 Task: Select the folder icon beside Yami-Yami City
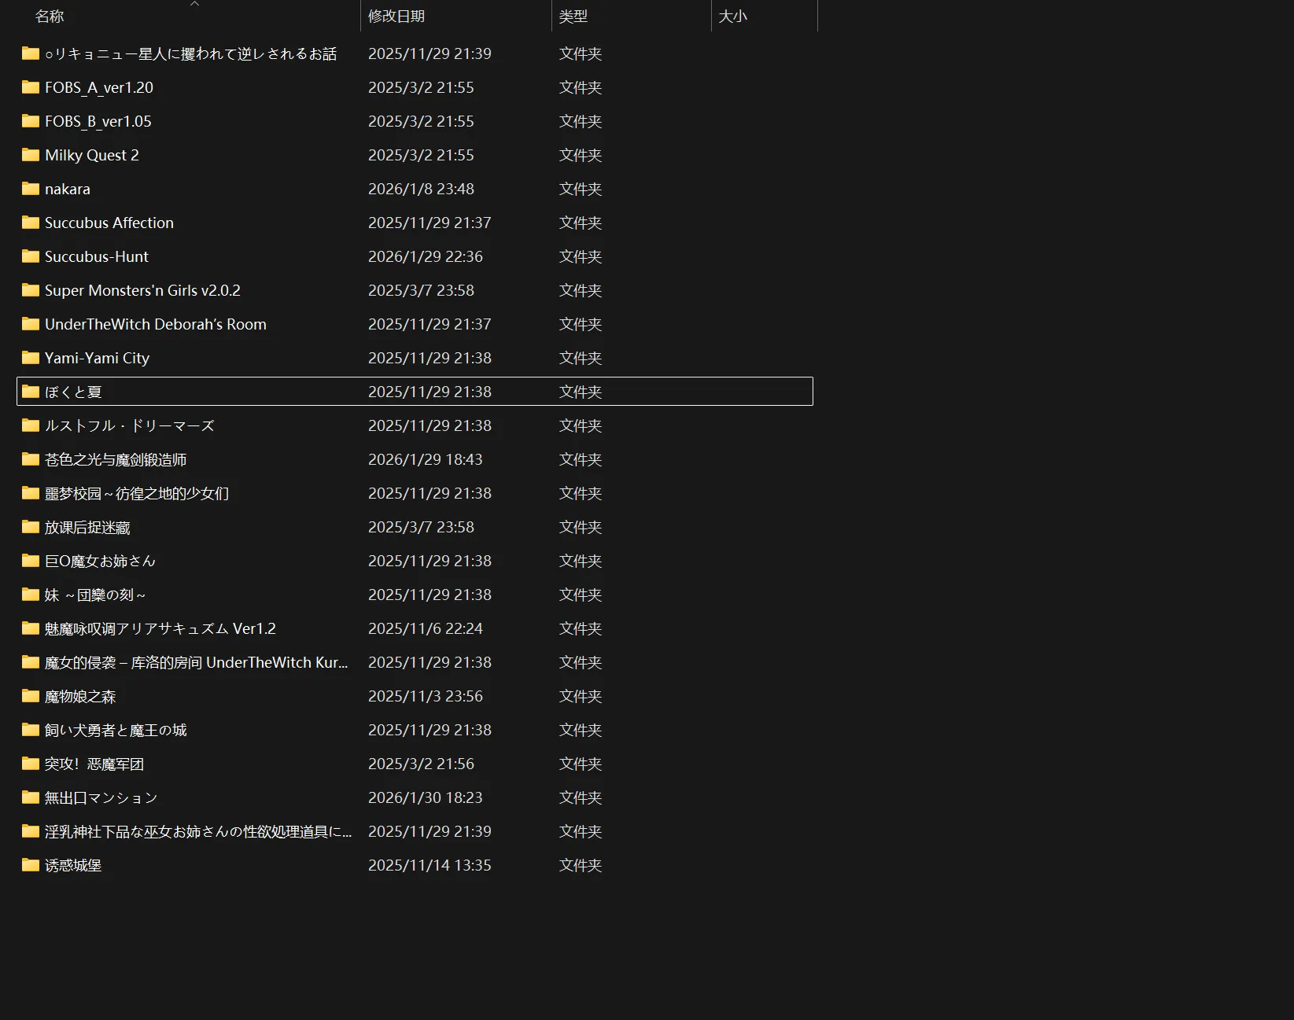31,358
